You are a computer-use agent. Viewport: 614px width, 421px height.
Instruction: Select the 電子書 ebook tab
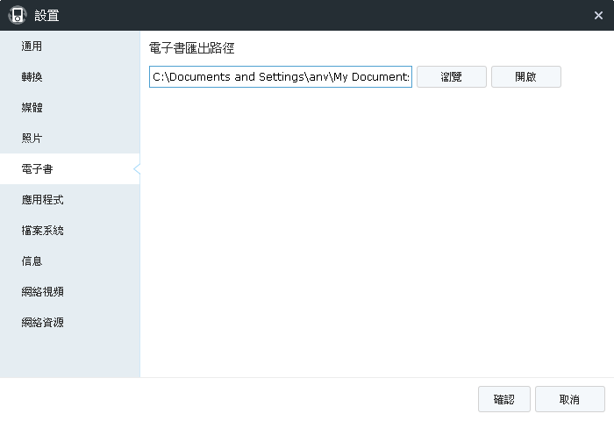37,169
